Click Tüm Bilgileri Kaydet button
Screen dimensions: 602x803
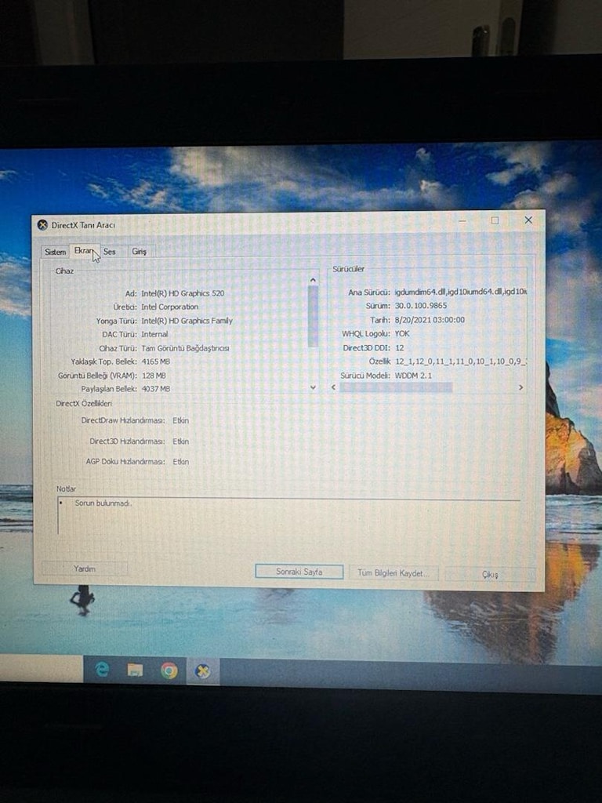(x=393, y=572)
